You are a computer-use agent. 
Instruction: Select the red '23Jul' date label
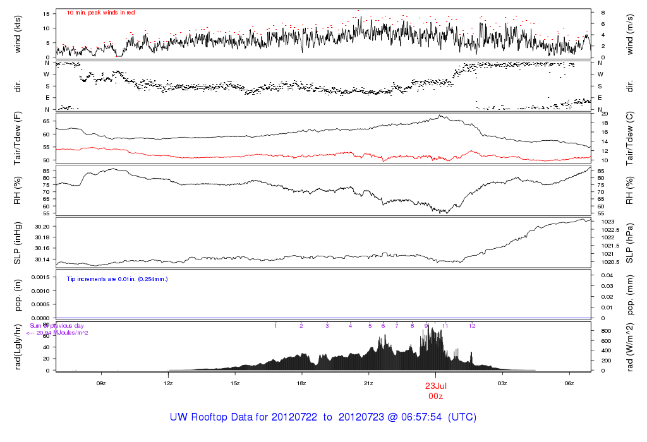pos(436,386)
